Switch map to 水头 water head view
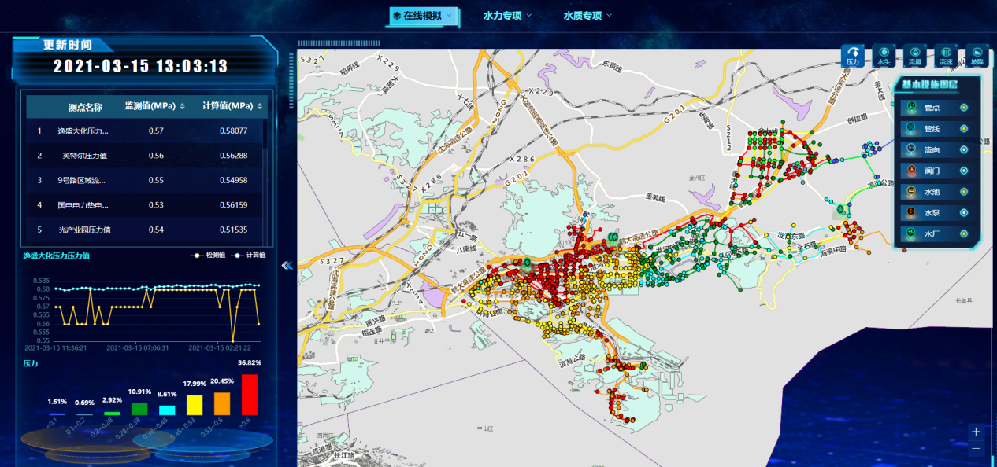 point(883,55)
